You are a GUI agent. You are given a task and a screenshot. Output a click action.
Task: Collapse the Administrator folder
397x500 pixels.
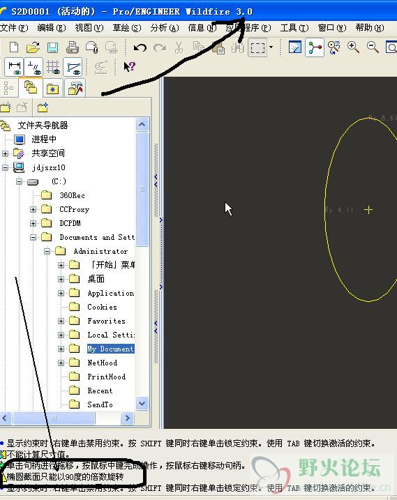[x=47, y=251]
